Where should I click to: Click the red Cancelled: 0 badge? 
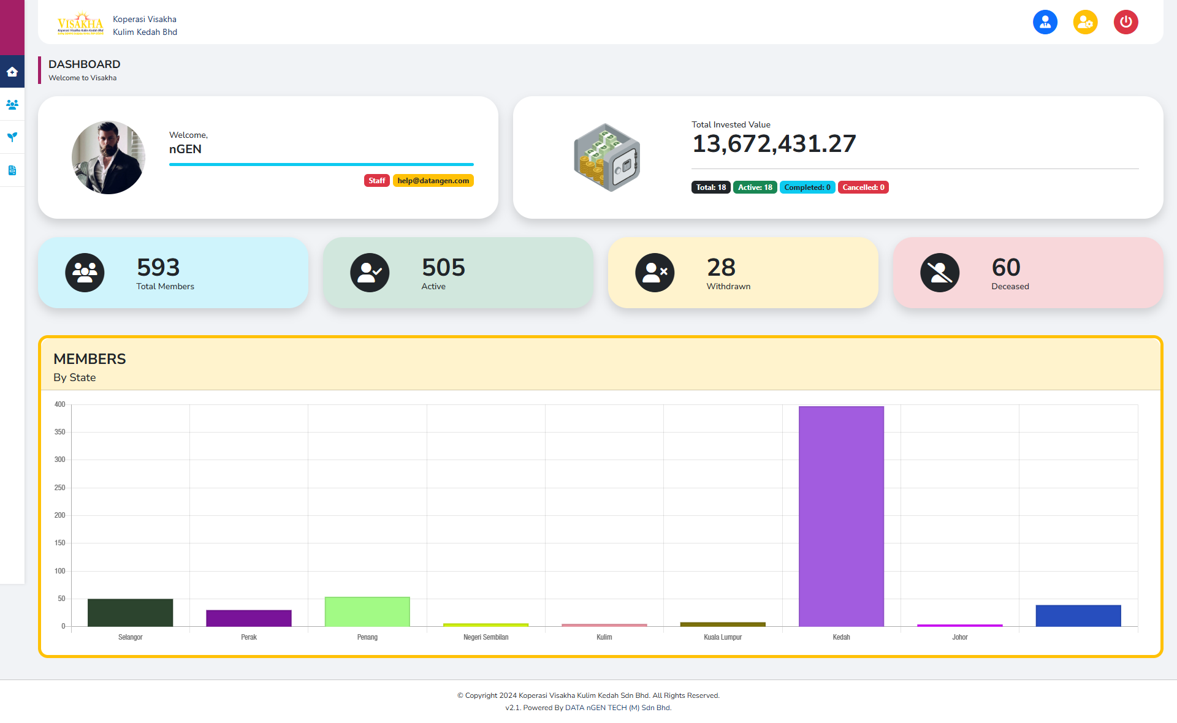[863, 187]
